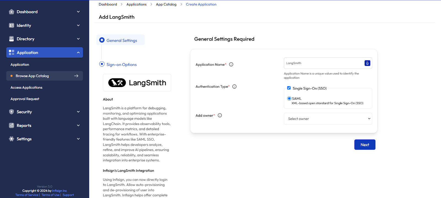Click the Security shield icon
Viewport: 441px width, 198px height.
(11, 112)
